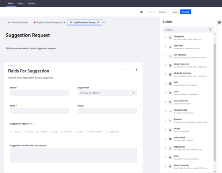222x173 pixels.
Task: Switch to Finnish (Finland) language tab
Action: pyautogui.click(x=18, y=22)
